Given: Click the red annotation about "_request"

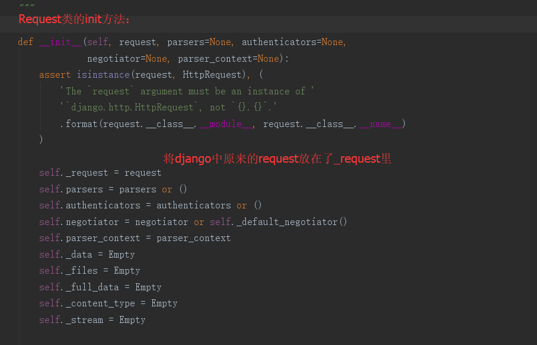Looking at the screenshot, I should pos(277,159).
